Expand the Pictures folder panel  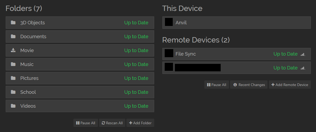tap(80, 78)
